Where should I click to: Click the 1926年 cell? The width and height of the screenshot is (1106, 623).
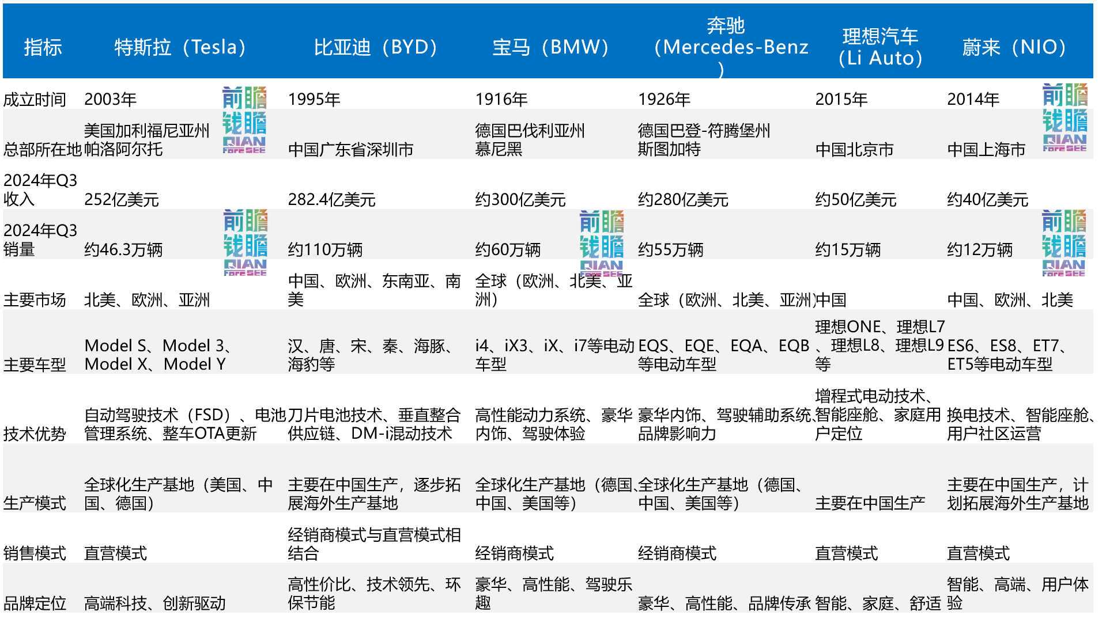pos(664,100)
